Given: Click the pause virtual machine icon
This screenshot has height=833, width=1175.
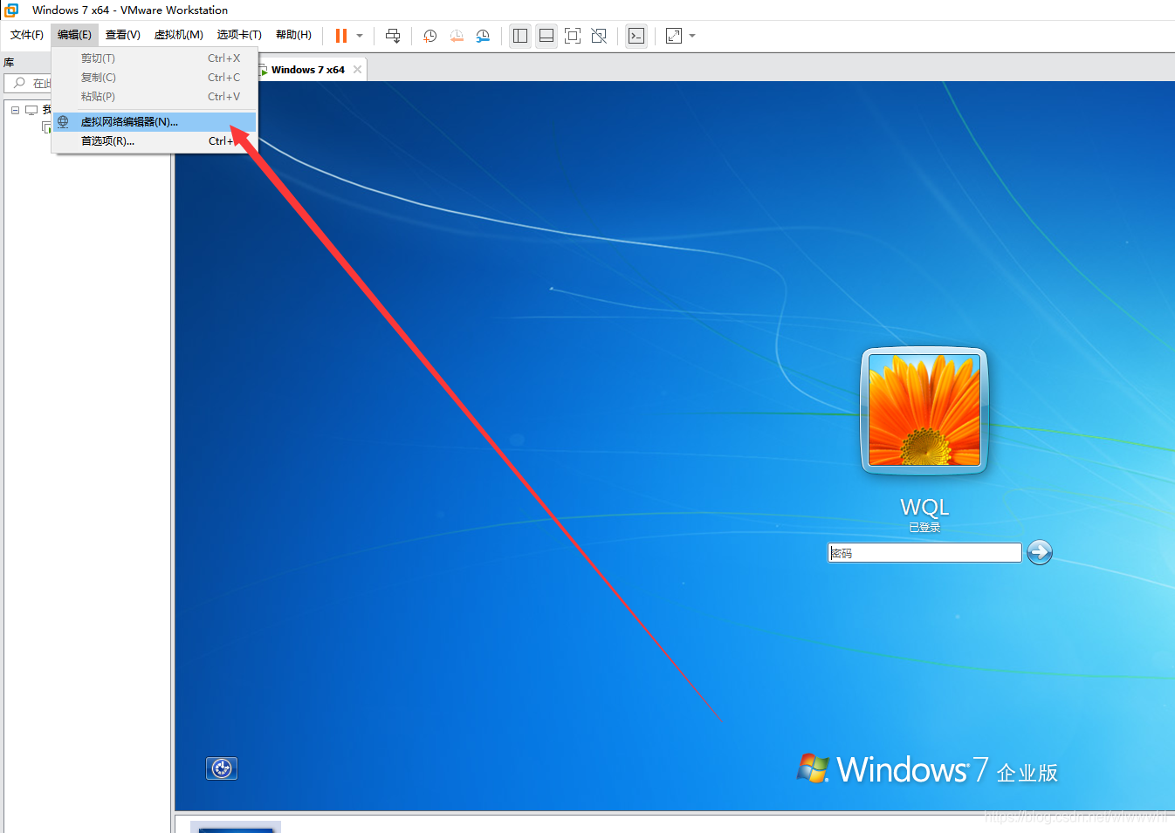Looking at the screenshot, I should pyautogui.click(x=341, y=36).
